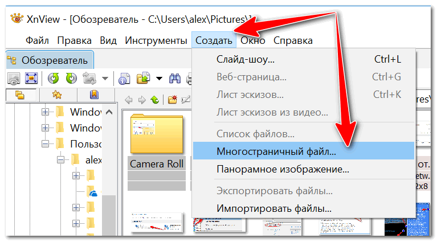
Task: Expand the first Windo... tree folder
Action: (45, 112)
